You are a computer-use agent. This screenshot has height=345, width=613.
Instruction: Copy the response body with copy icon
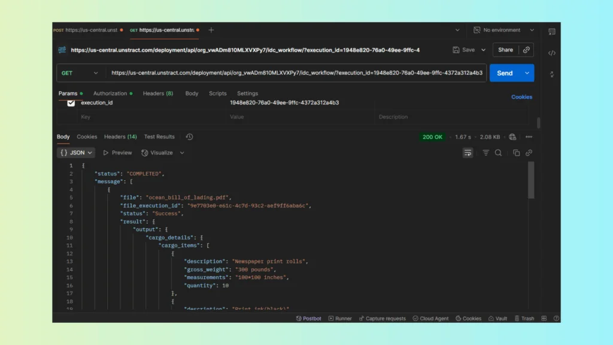point(516,153)
